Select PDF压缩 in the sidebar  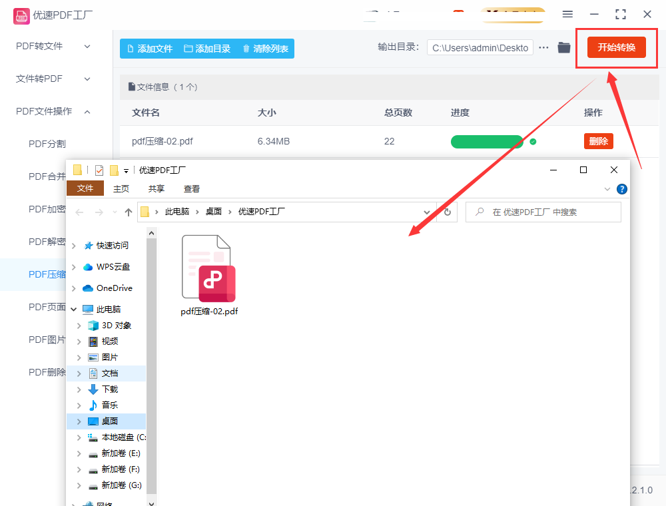pyautogui.click(x=47, y=275)
